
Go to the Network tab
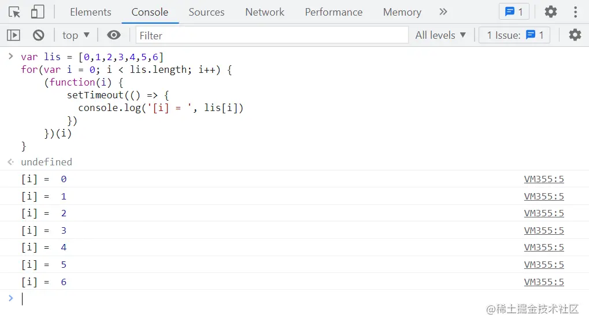click(x=265, y=12)
